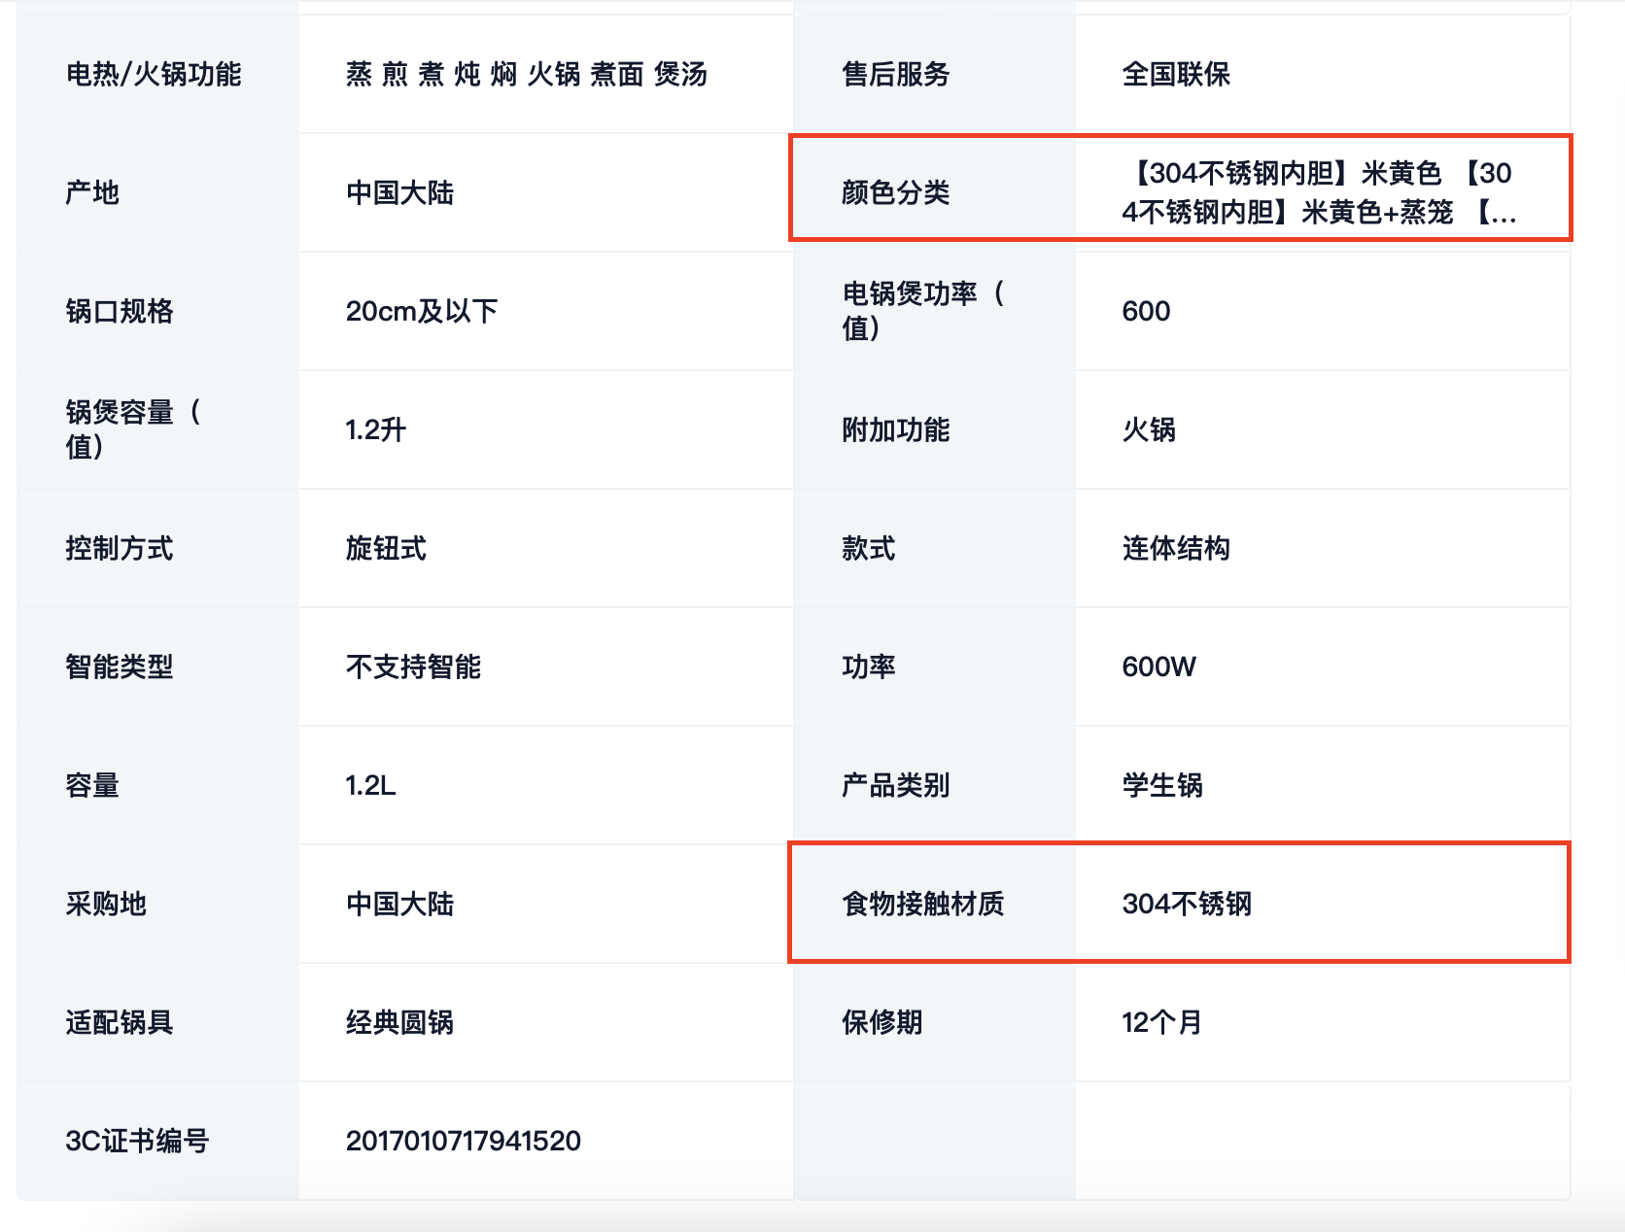This screenshot has height=1232, width=1625.
Task: Select the 600 power value
Action: [1146, 311]
